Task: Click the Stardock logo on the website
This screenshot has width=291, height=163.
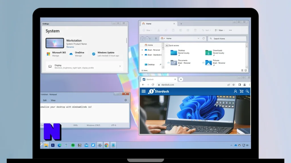Action: click(158, 91)
